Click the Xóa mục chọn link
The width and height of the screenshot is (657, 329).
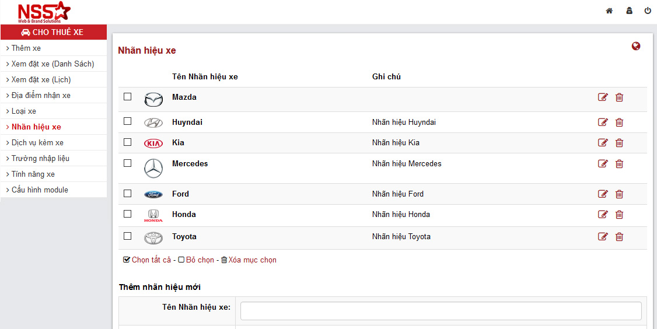tap(251, 260)
